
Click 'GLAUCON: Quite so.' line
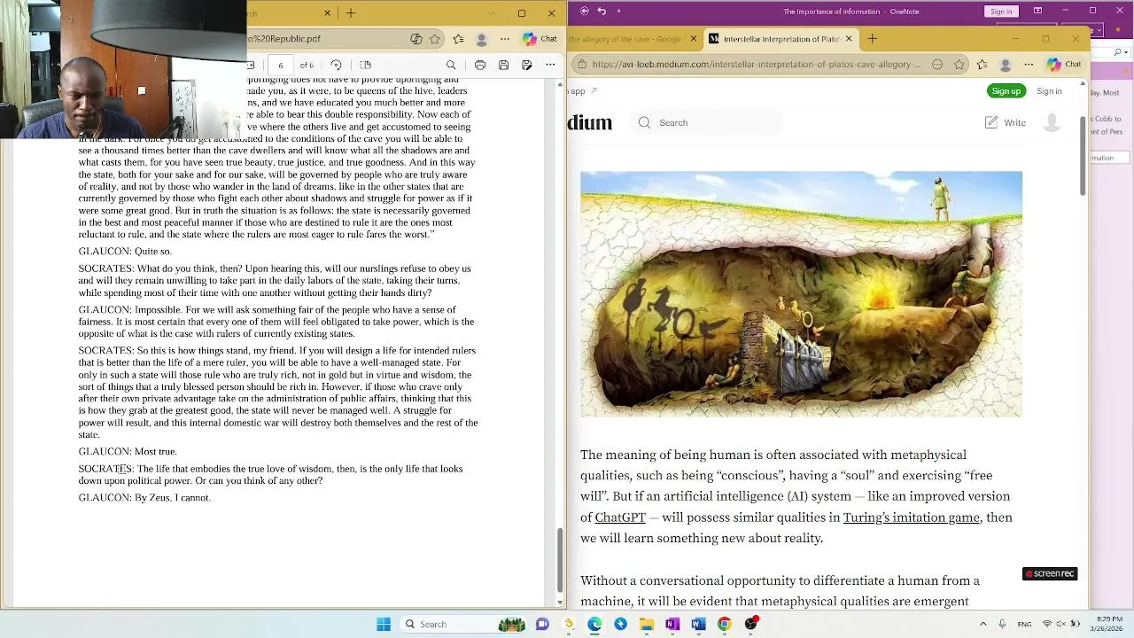(125, 252)
